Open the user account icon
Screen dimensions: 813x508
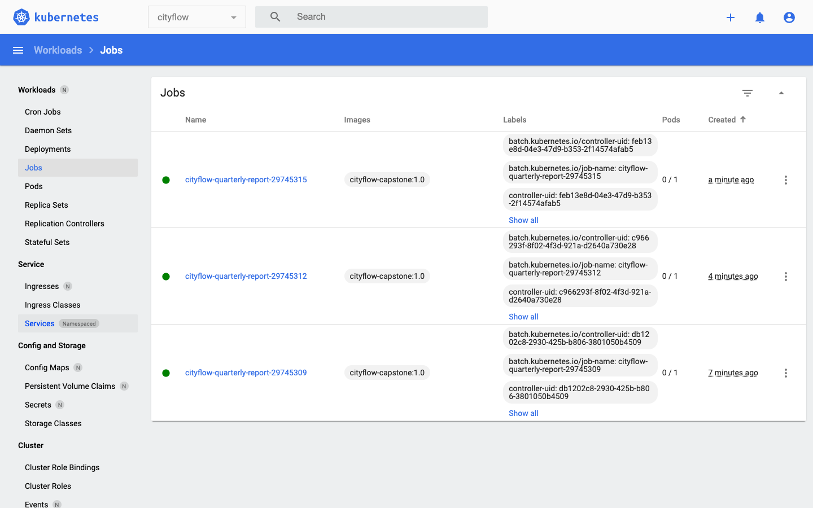click(789, 17)
